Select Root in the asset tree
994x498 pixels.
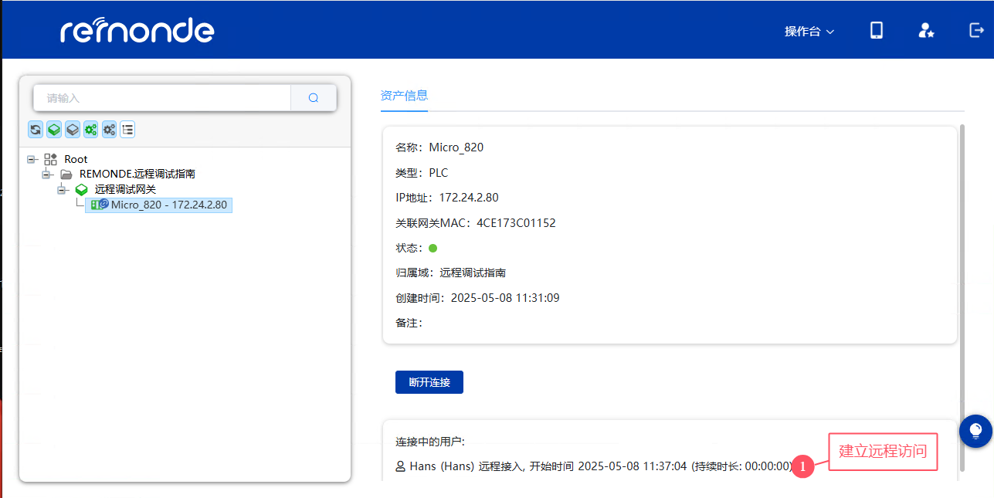[76, 159]
